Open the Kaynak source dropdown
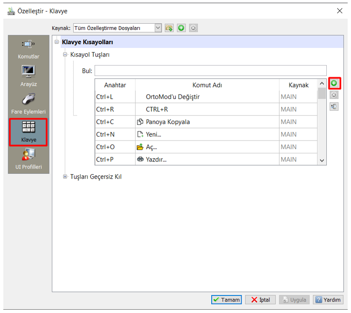This screenshot has height=313, width=351. (158, 28)
